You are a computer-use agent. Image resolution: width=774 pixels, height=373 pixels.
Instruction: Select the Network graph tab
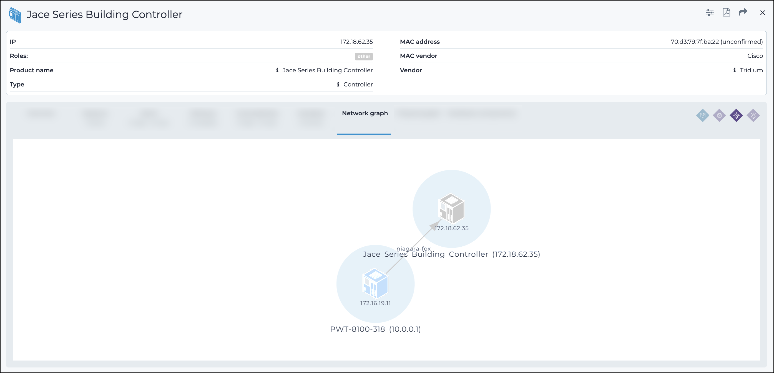coord(365,113)
